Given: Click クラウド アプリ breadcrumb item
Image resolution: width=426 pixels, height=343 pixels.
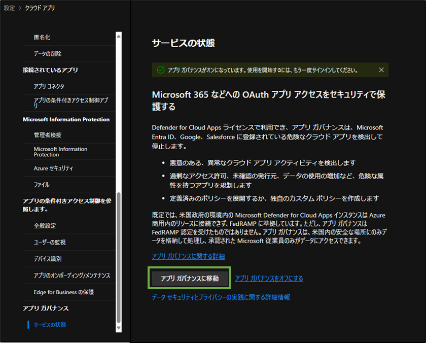Looking at the screenshot, I should tap(40, 8).
